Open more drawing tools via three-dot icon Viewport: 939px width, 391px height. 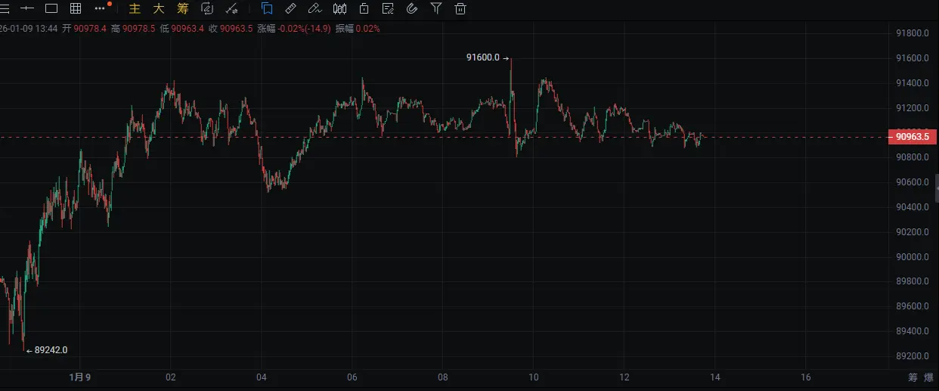point(100,9)
